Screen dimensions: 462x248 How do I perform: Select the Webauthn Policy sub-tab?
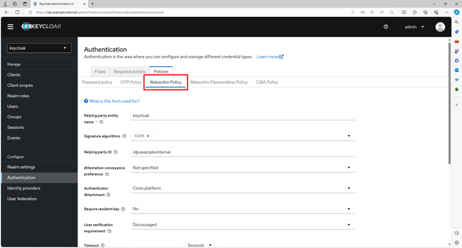click(x=166, y=82)
